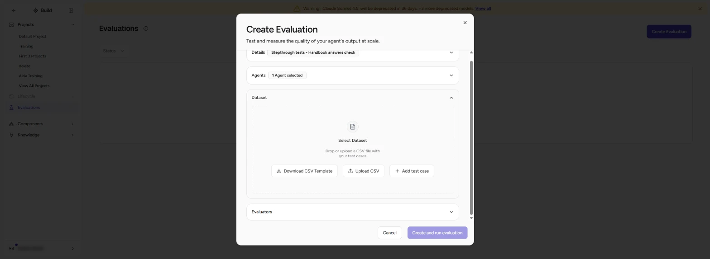This screenshot has height=259, width=710.
Task: Click the background Create Evaluation button
Action: click(669, 32)
